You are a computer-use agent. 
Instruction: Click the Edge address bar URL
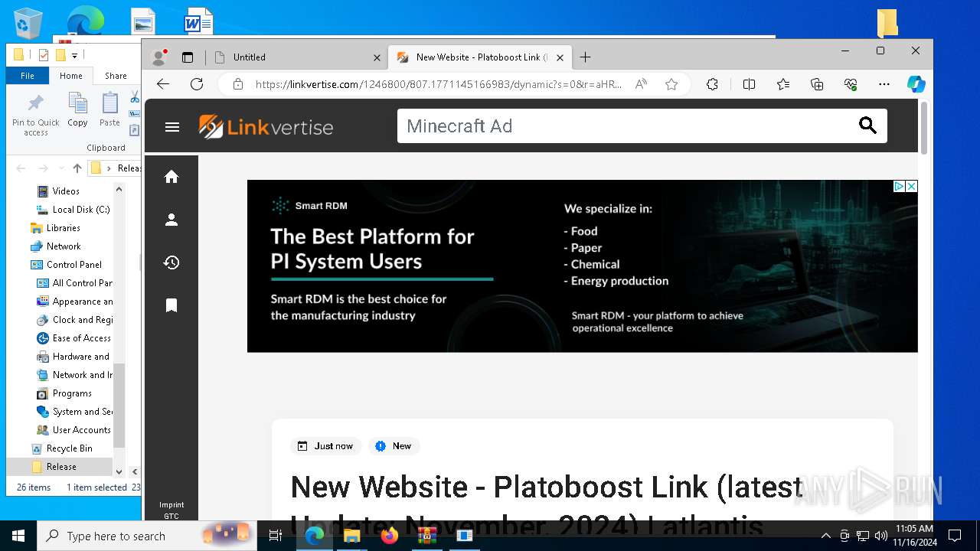point(439,84)
